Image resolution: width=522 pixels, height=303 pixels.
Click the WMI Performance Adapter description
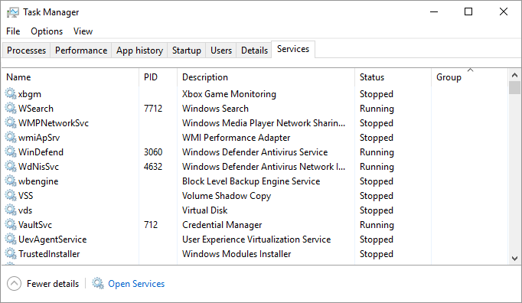(236, 138)
